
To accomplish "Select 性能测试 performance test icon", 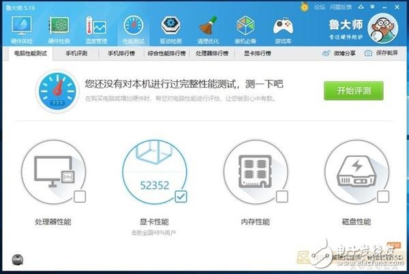I will click(x=134, y=26).
